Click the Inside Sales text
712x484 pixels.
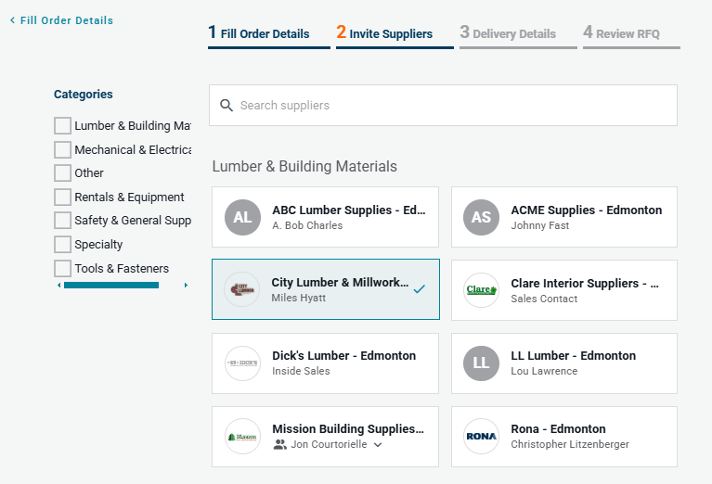pos(301,371)
